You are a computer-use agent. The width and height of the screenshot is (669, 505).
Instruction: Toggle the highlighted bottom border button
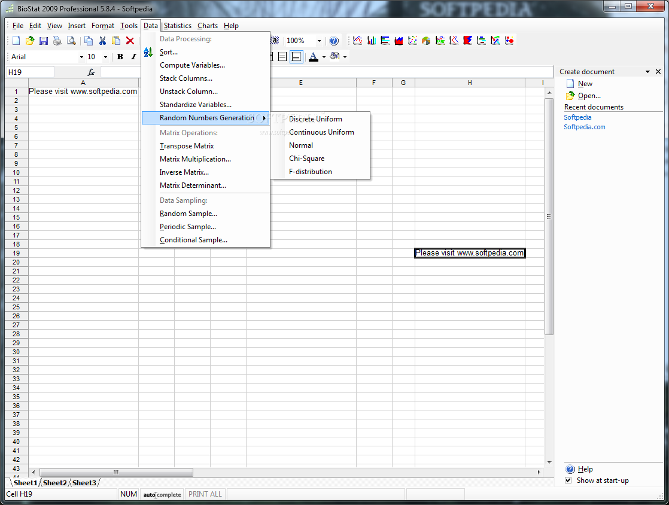coord(296,56)
